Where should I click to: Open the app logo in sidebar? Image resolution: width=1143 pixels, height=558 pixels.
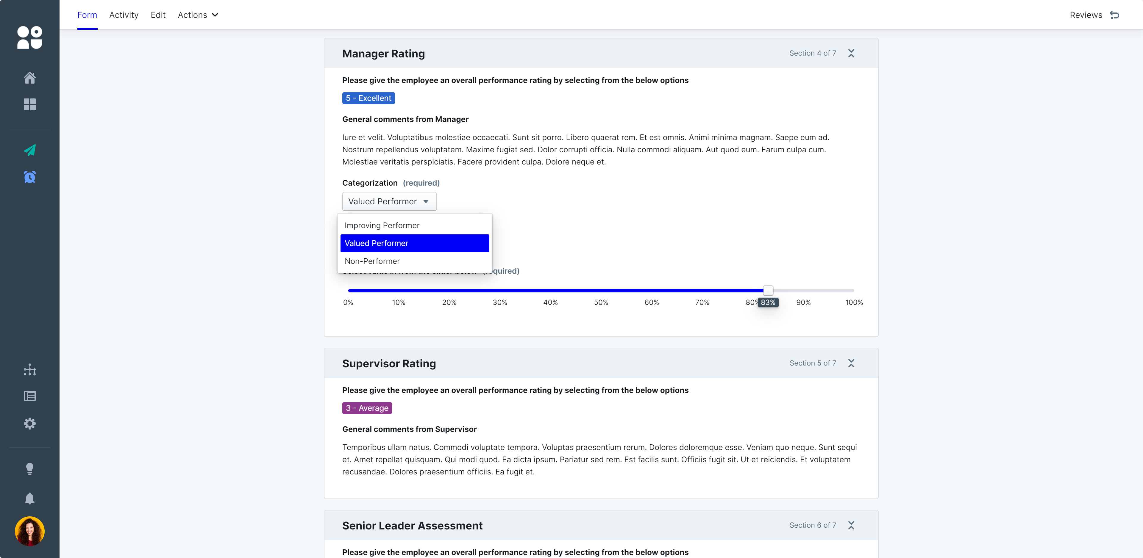[30, 37]
